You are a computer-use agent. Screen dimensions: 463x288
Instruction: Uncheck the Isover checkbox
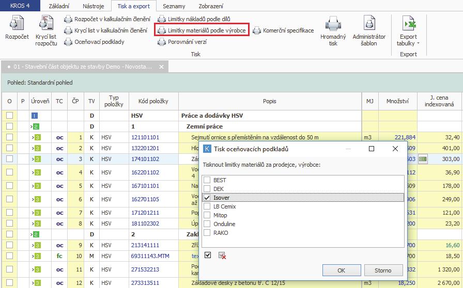point(207,198)
